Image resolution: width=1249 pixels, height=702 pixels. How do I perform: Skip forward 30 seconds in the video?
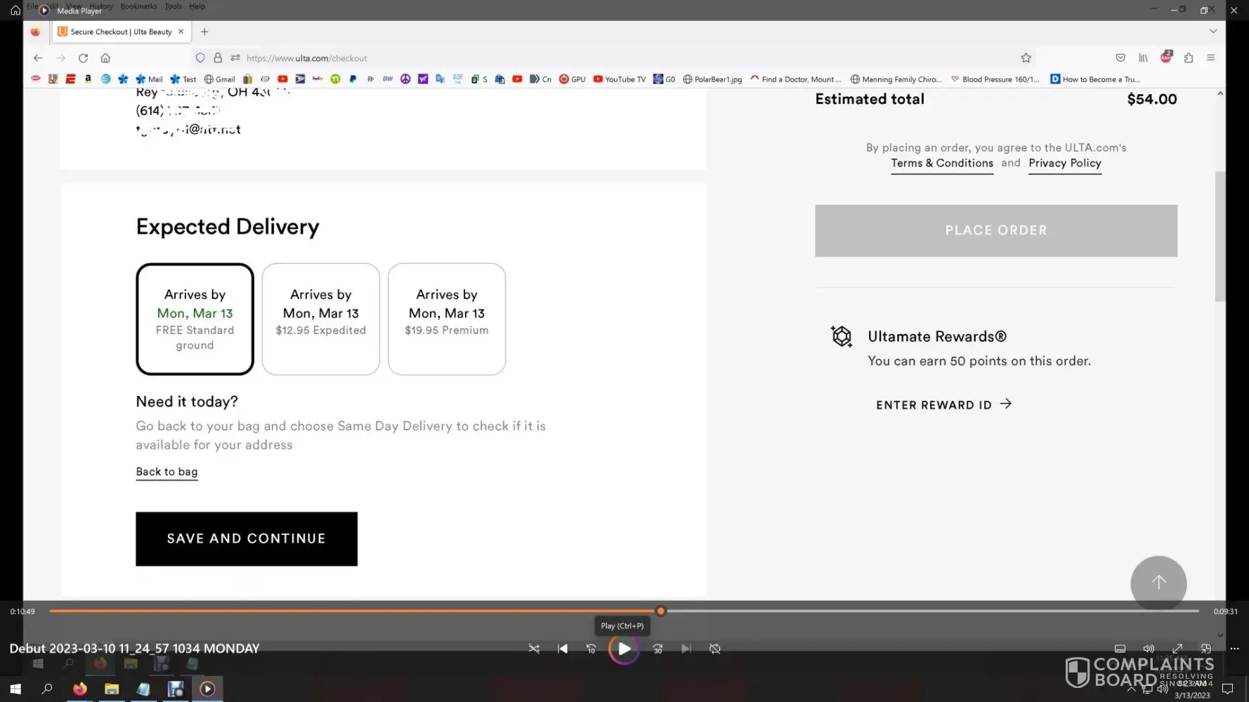[658, 649]
